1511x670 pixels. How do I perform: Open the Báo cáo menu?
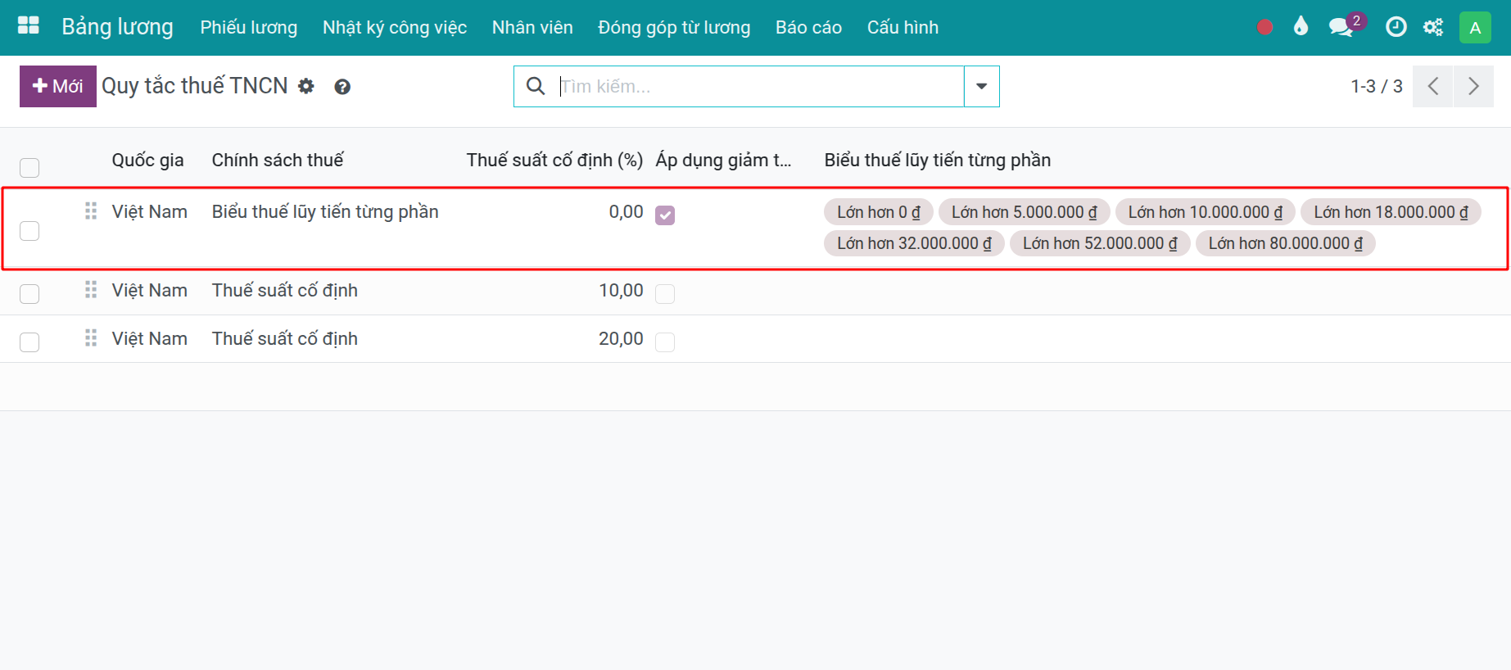[x=808, y=28]
